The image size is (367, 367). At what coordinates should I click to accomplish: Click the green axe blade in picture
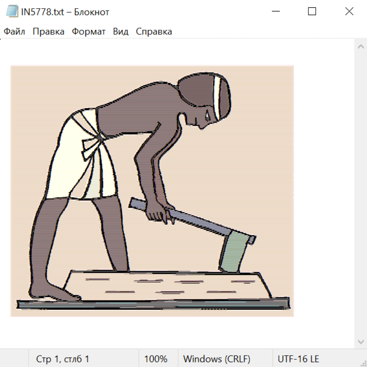234,253
